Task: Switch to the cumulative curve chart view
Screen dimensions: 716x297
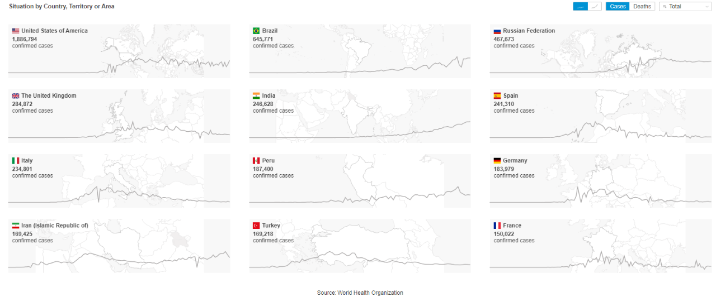Action: pos(595,7)
